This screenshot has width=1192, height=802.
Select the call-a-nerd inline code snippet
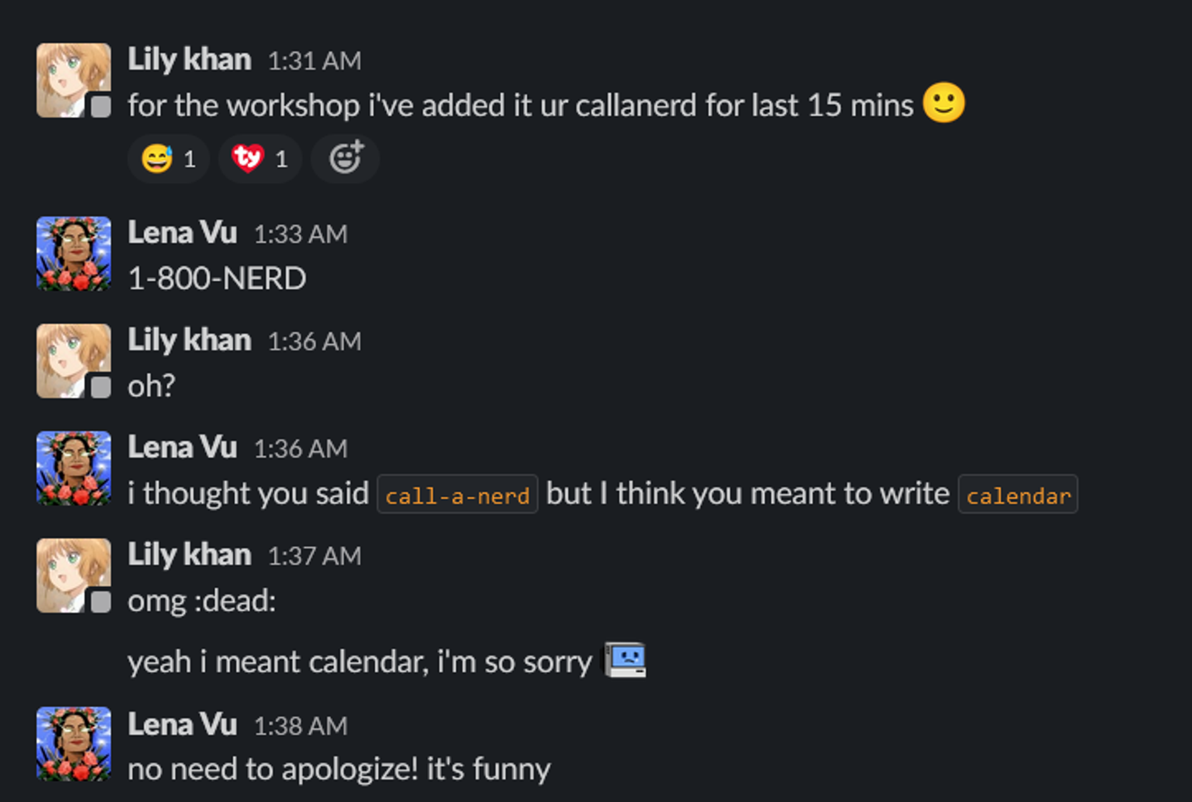(x=457, y=494)
